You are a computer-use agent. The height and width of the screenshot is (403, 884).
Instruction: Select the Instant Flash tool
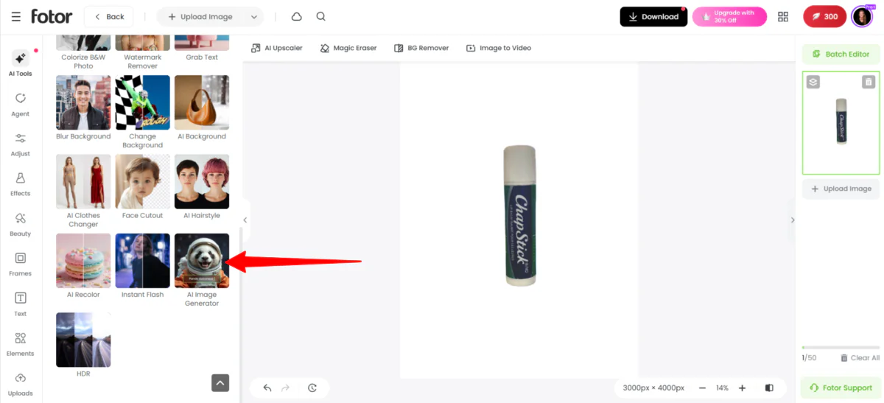click(142, 266)
